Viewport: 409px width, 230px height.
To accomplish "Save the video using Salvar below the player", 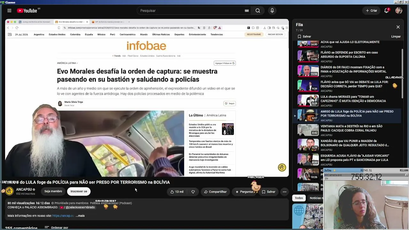I will click(268, 192).
